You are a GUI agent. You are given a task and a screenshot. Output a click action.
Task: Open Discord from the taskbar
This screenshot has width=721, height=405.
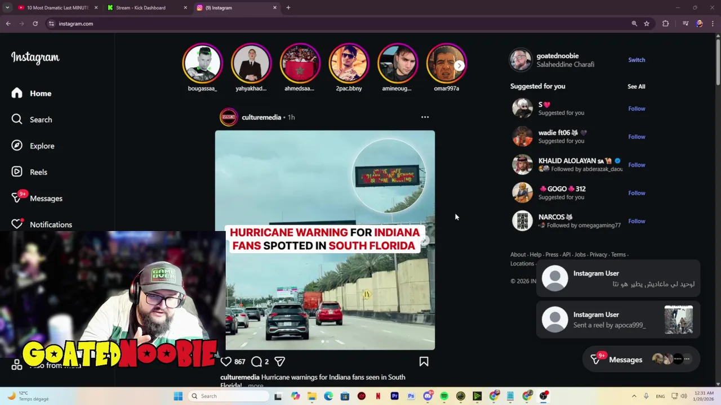point(428,396)
